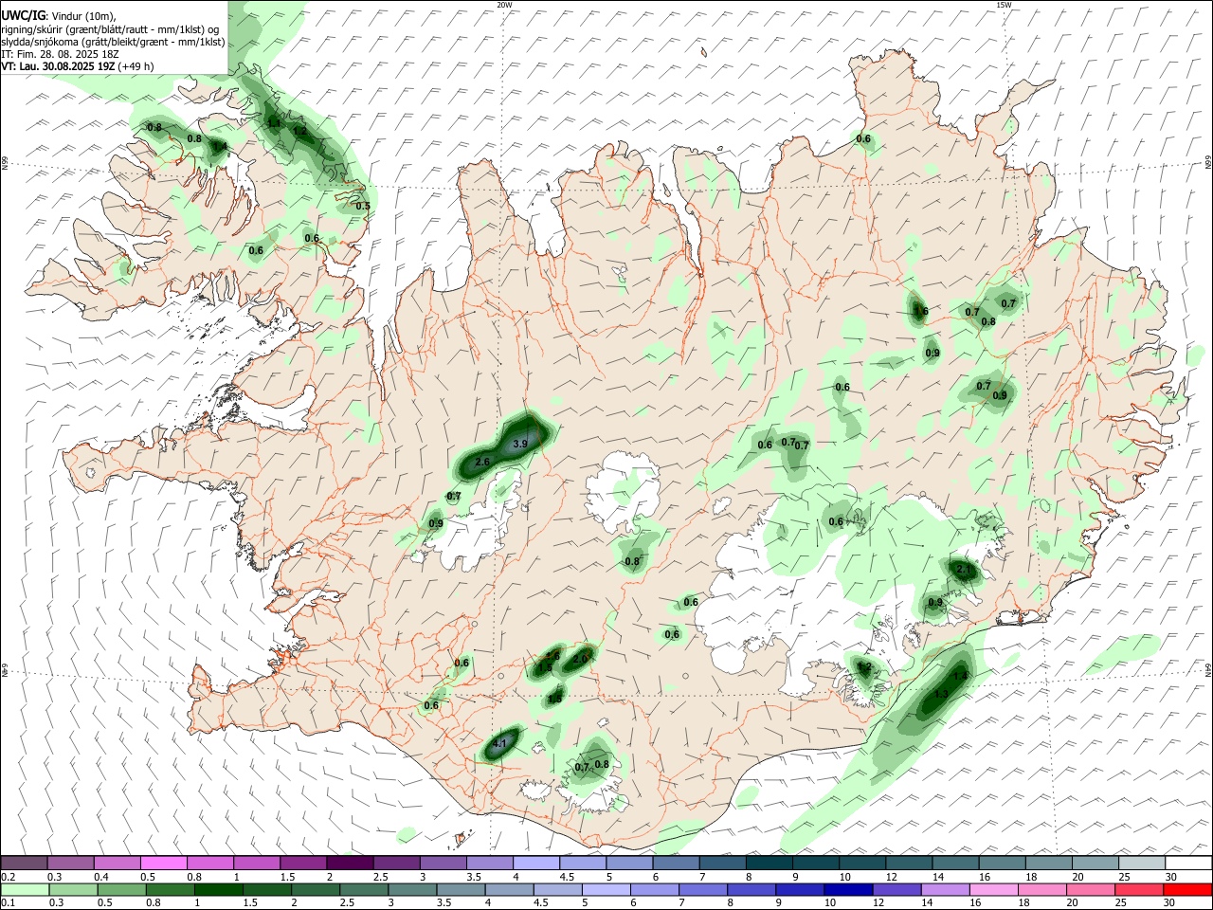Image resolution: width=1213 pixels, height=910 pixels.
Task: Click the 2.6 precipitation value on the map
Action: pos(481,462)
